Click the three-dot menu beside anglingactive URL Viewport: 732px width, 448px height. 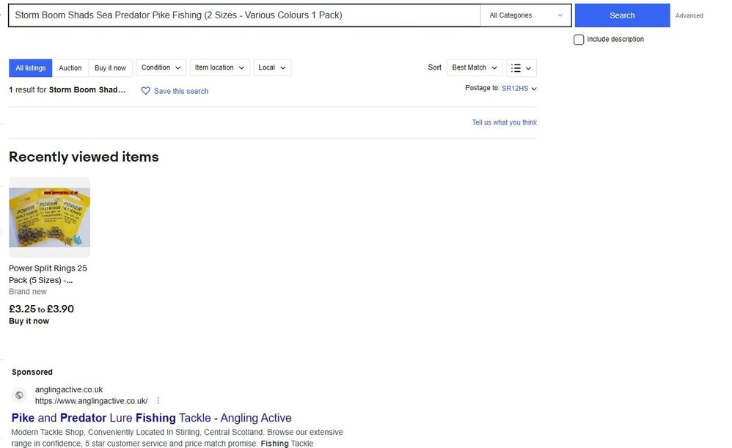tap(158, 401)
